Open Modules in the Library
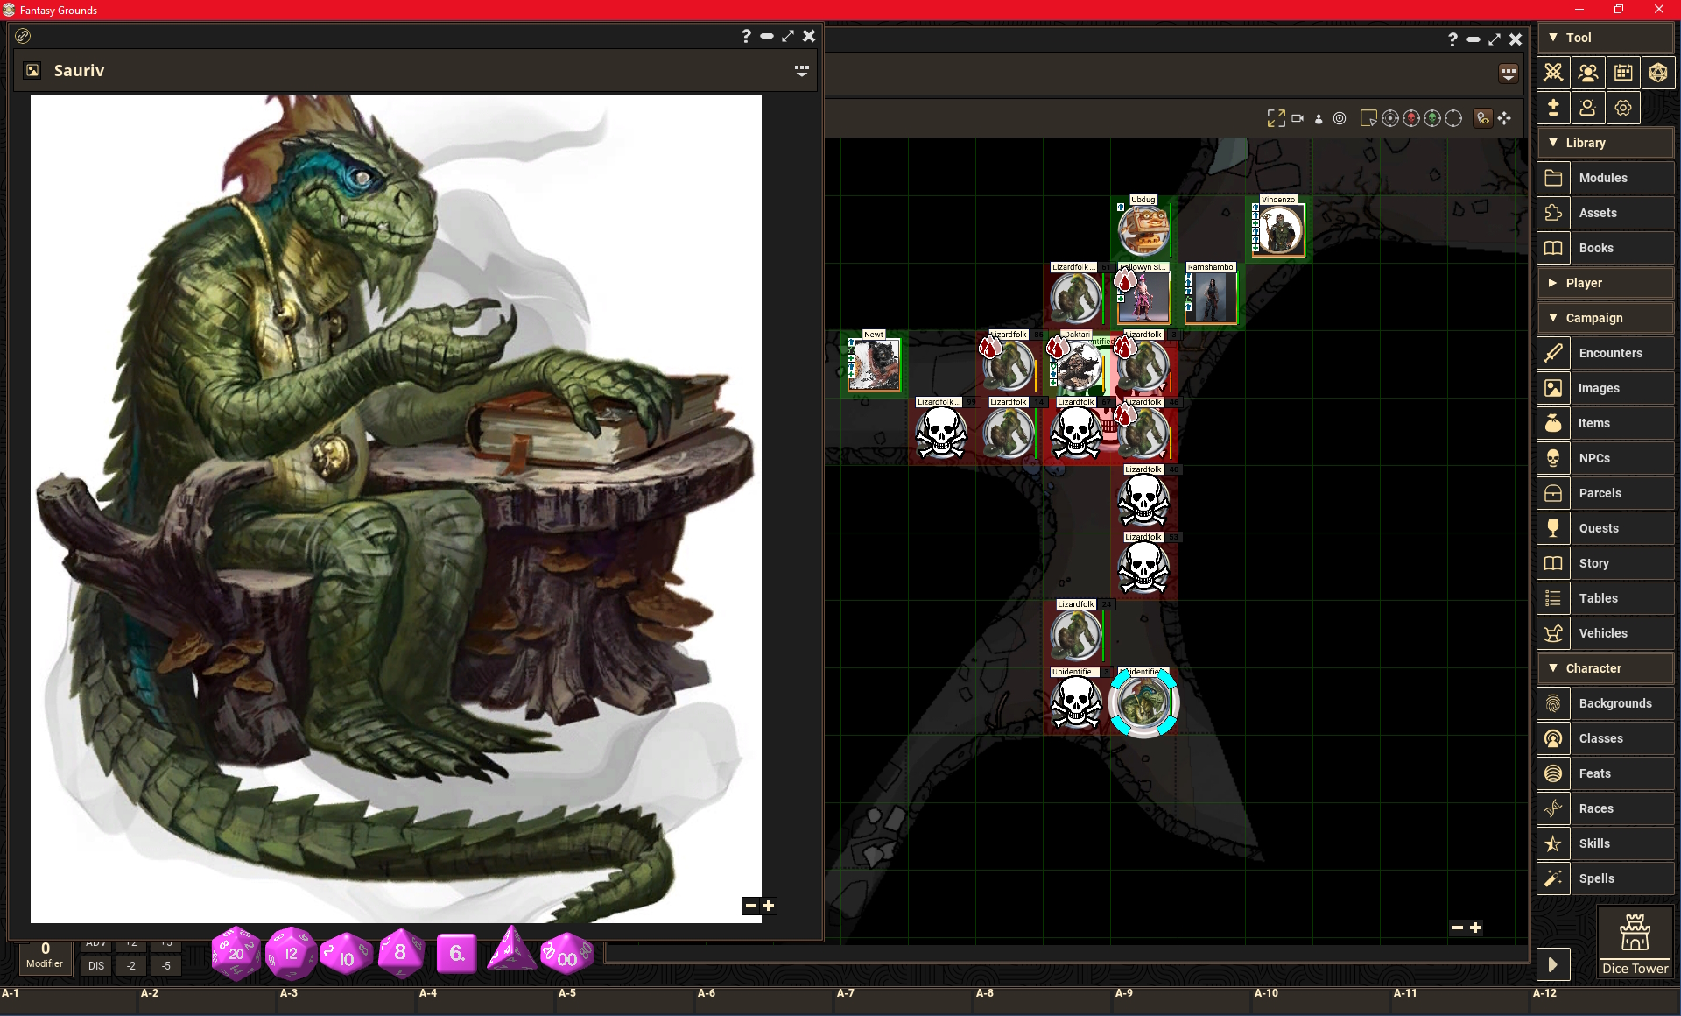This screenshot has width=1681, height=1016. (x=1605, y=178)
